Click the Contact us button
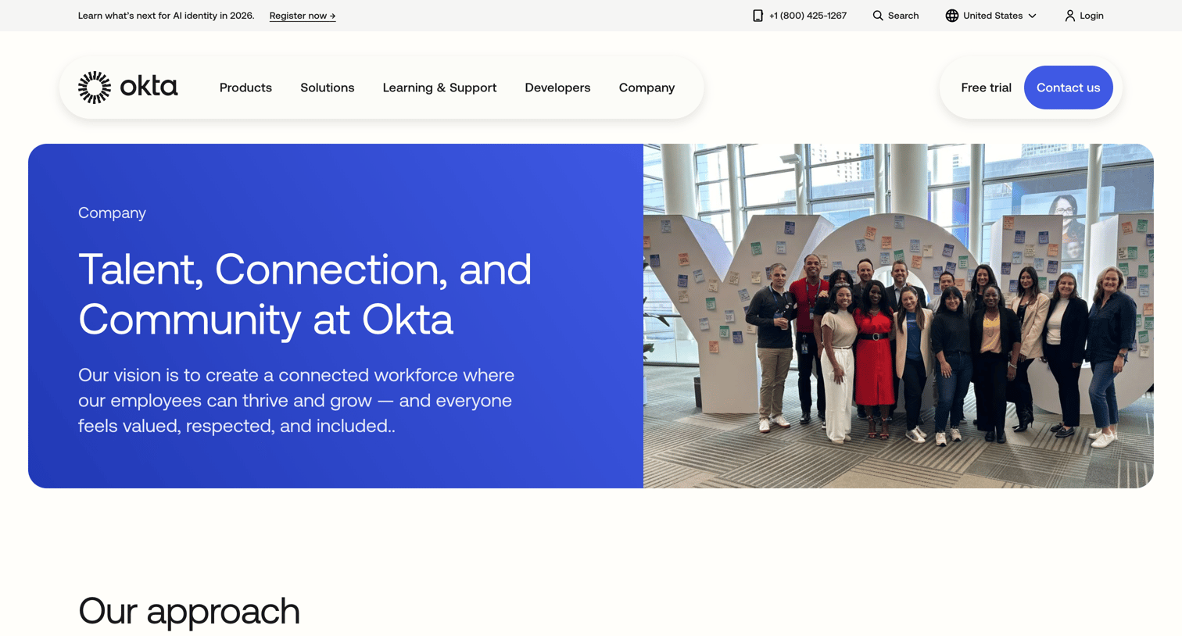 pyautogui.click(x=1068, y=88)
